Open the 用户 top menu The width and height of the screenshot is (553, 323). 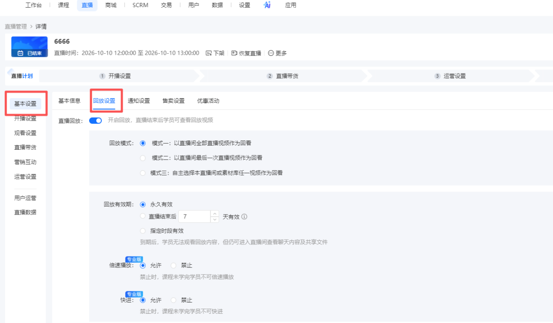194,5
